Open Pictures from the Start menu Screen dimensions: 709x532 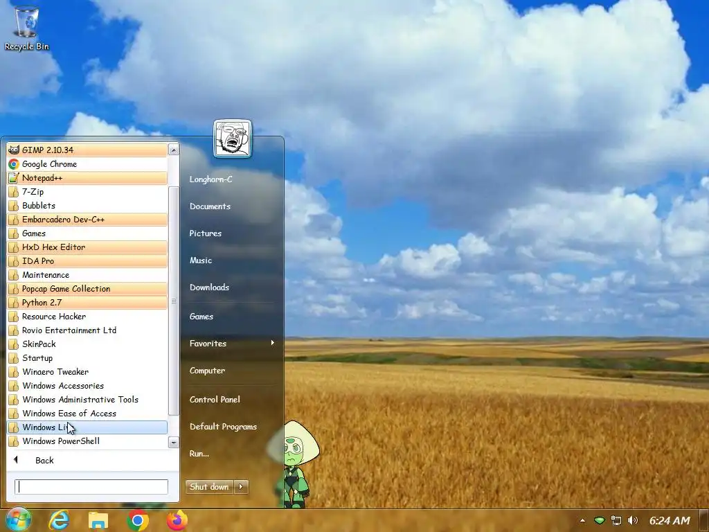pos(205,233)
